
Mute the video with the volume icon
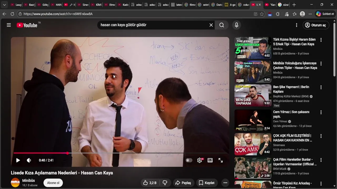tap(29, 160)
